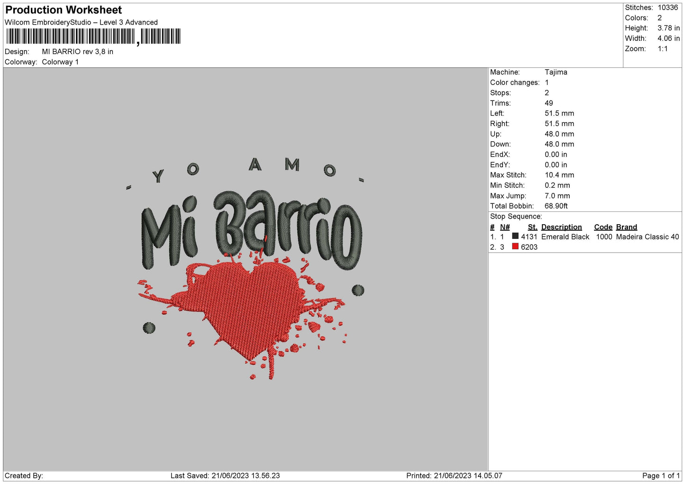This screenshot has height=484, width=685.
Task: Click the Colors value 2
Action: [659, 18]
